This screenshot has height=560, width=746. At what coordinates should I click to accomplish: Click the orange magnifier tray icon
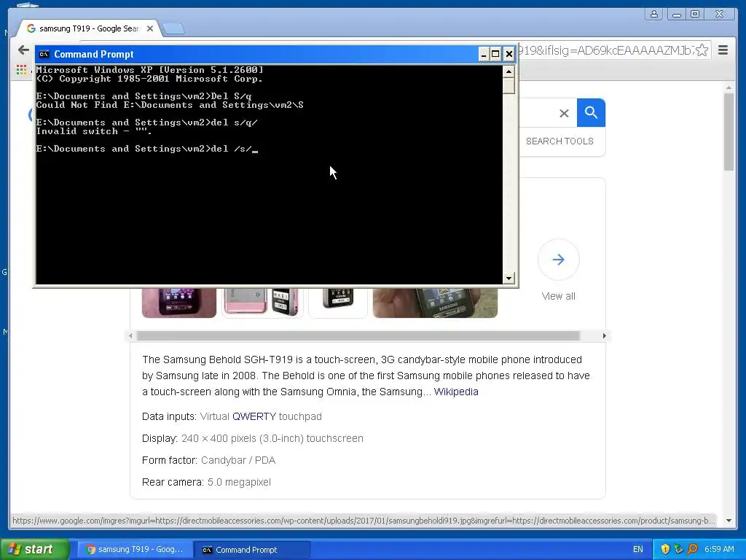[x=692, y=550]
